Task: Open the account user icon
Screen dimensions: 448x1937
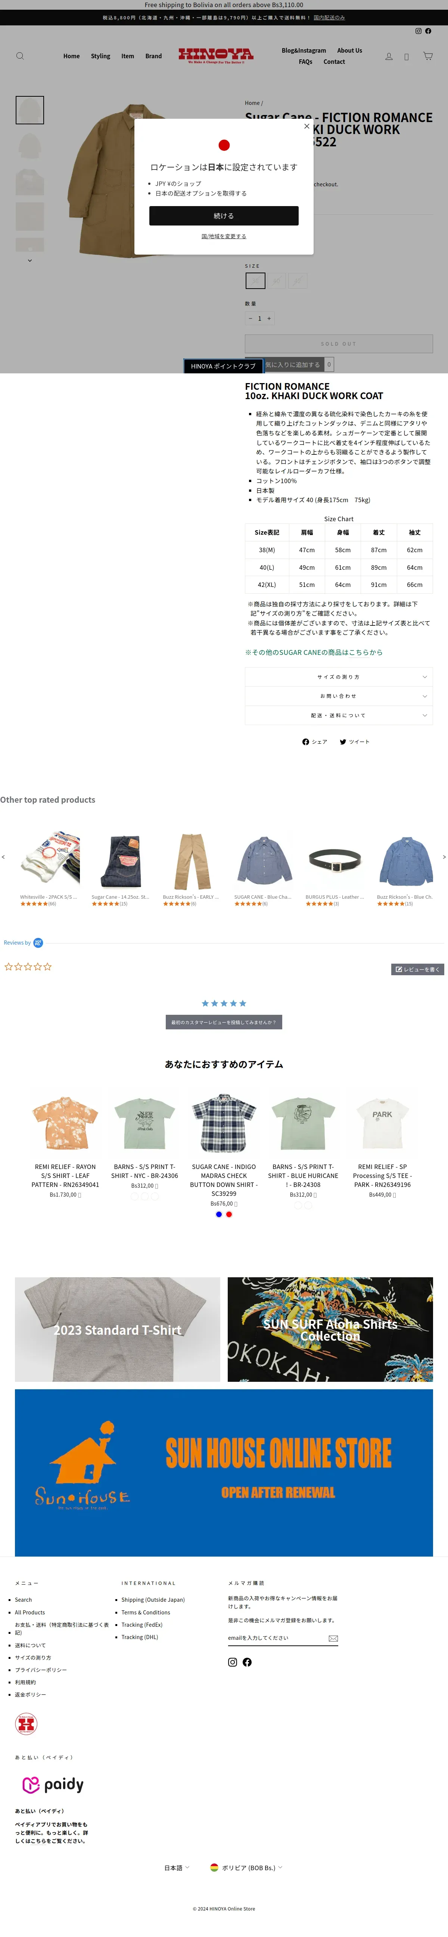Action: [x=389, y=56]
